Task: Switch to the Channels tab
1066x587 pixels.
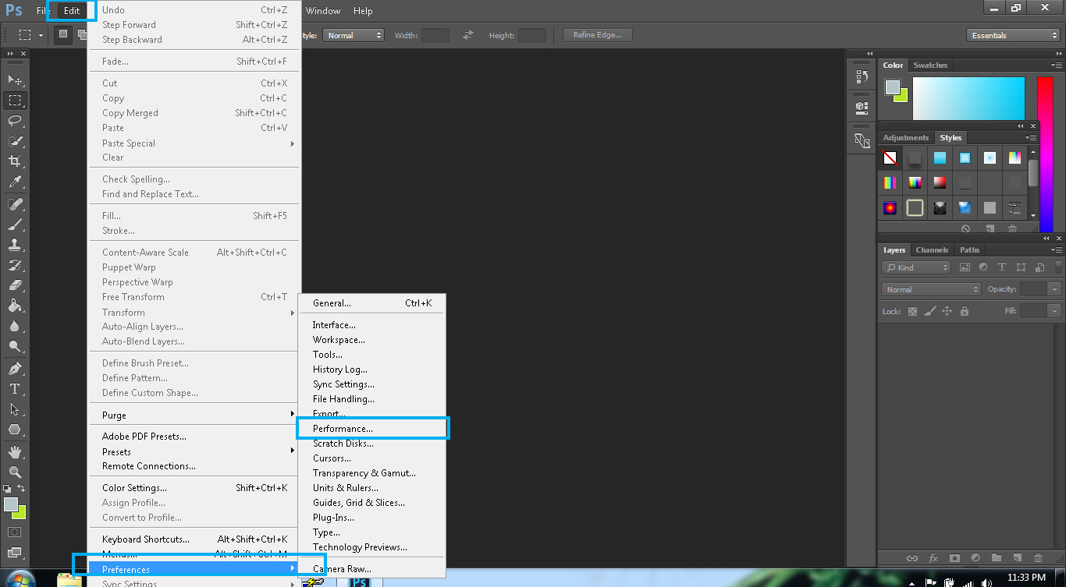Action: point(932,250)
